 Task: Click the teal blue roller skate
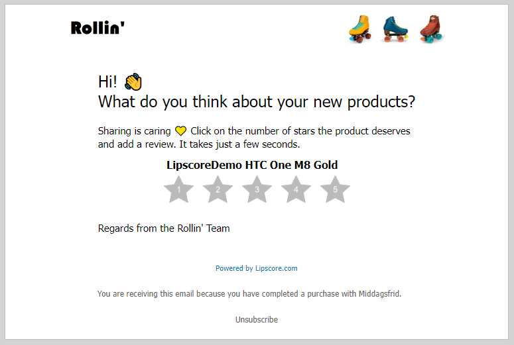(395, 28)
